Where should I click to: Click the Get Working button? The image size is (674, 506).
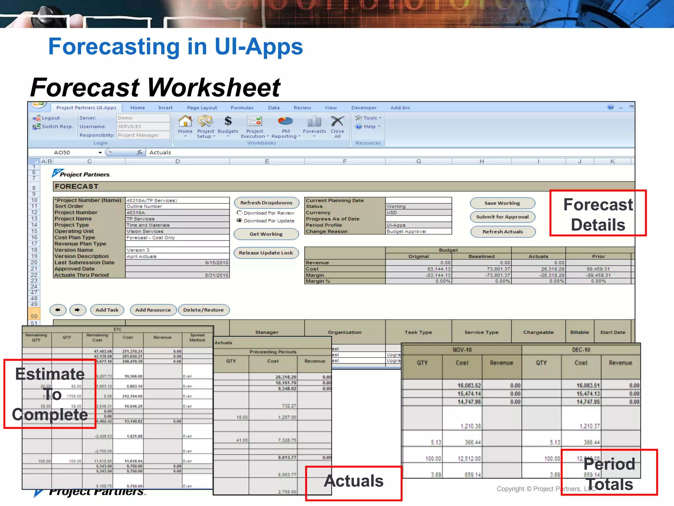click(266, 234)
